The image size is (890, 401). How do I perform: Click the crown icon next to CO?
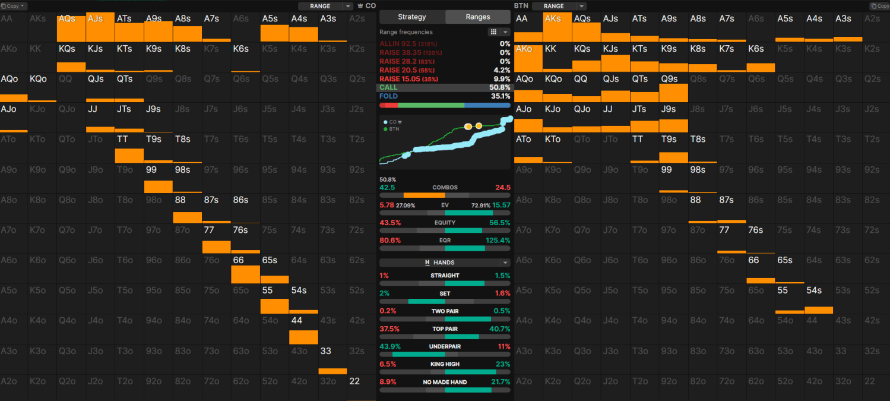point(360,6)
